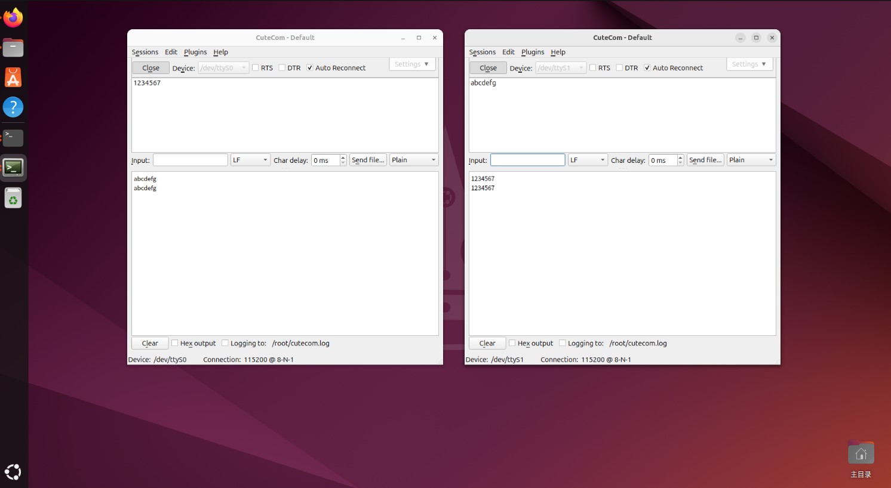
Task: Increase Char delay in left window
Action: [x=343, y=157]
